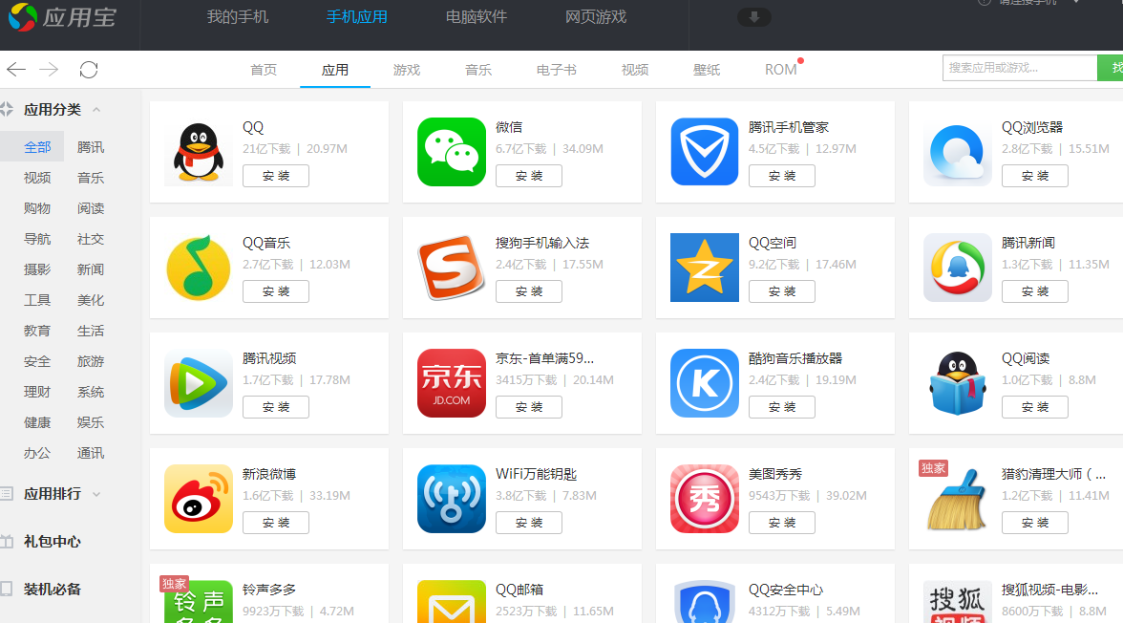Click the 腾讯视频 play icon
The image size is (1123, 623).
(x=199, y=383)
